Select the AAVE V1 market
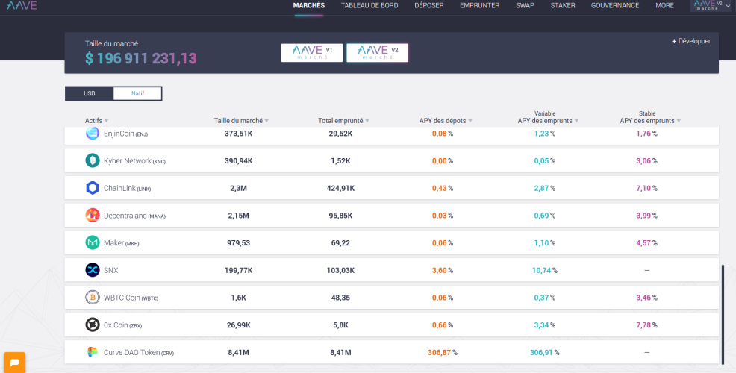 312,52
